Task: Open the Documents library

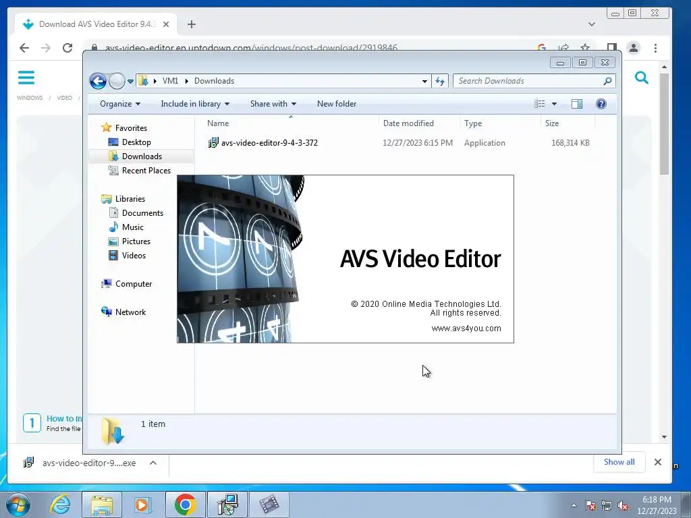Action: (x=142, y=212)
